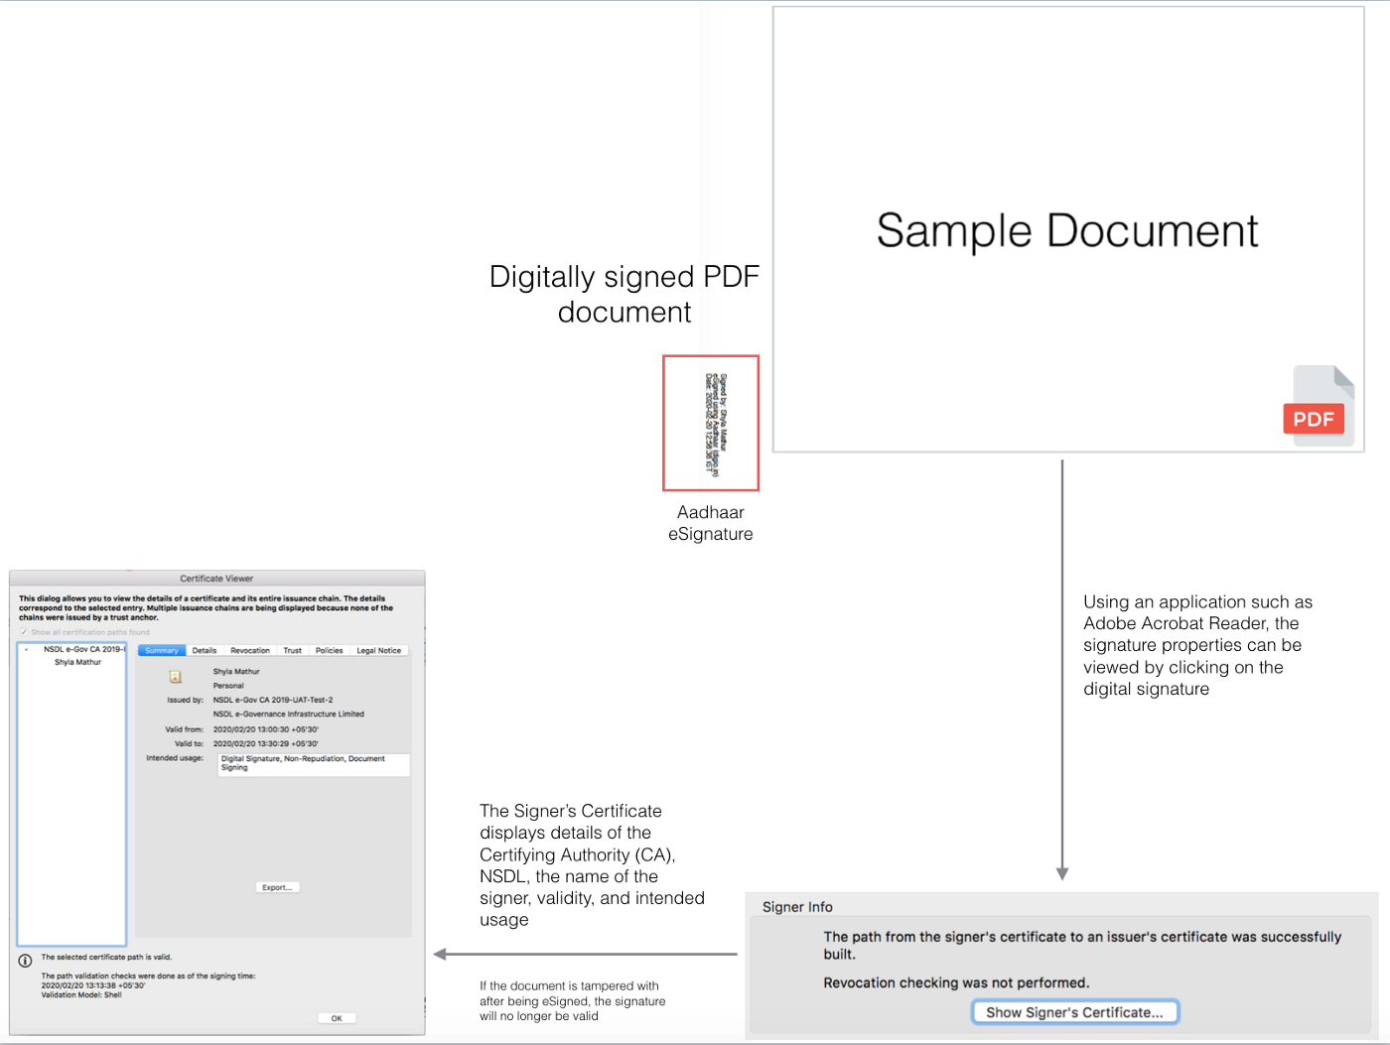Click the Export button
This screenshot has height=1045, width=1390.
pos(277,886)
